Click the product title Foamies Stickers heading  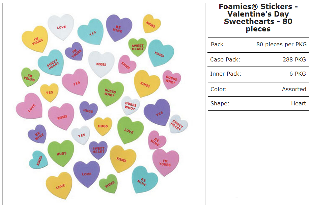click(x=258, y=18)
